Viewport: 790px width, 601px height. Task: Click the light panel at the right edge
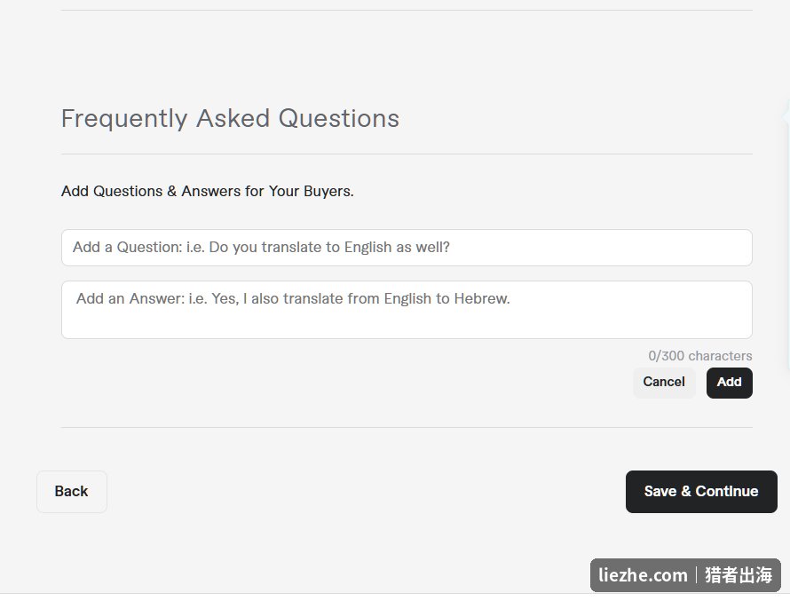[x=786, y=234]
